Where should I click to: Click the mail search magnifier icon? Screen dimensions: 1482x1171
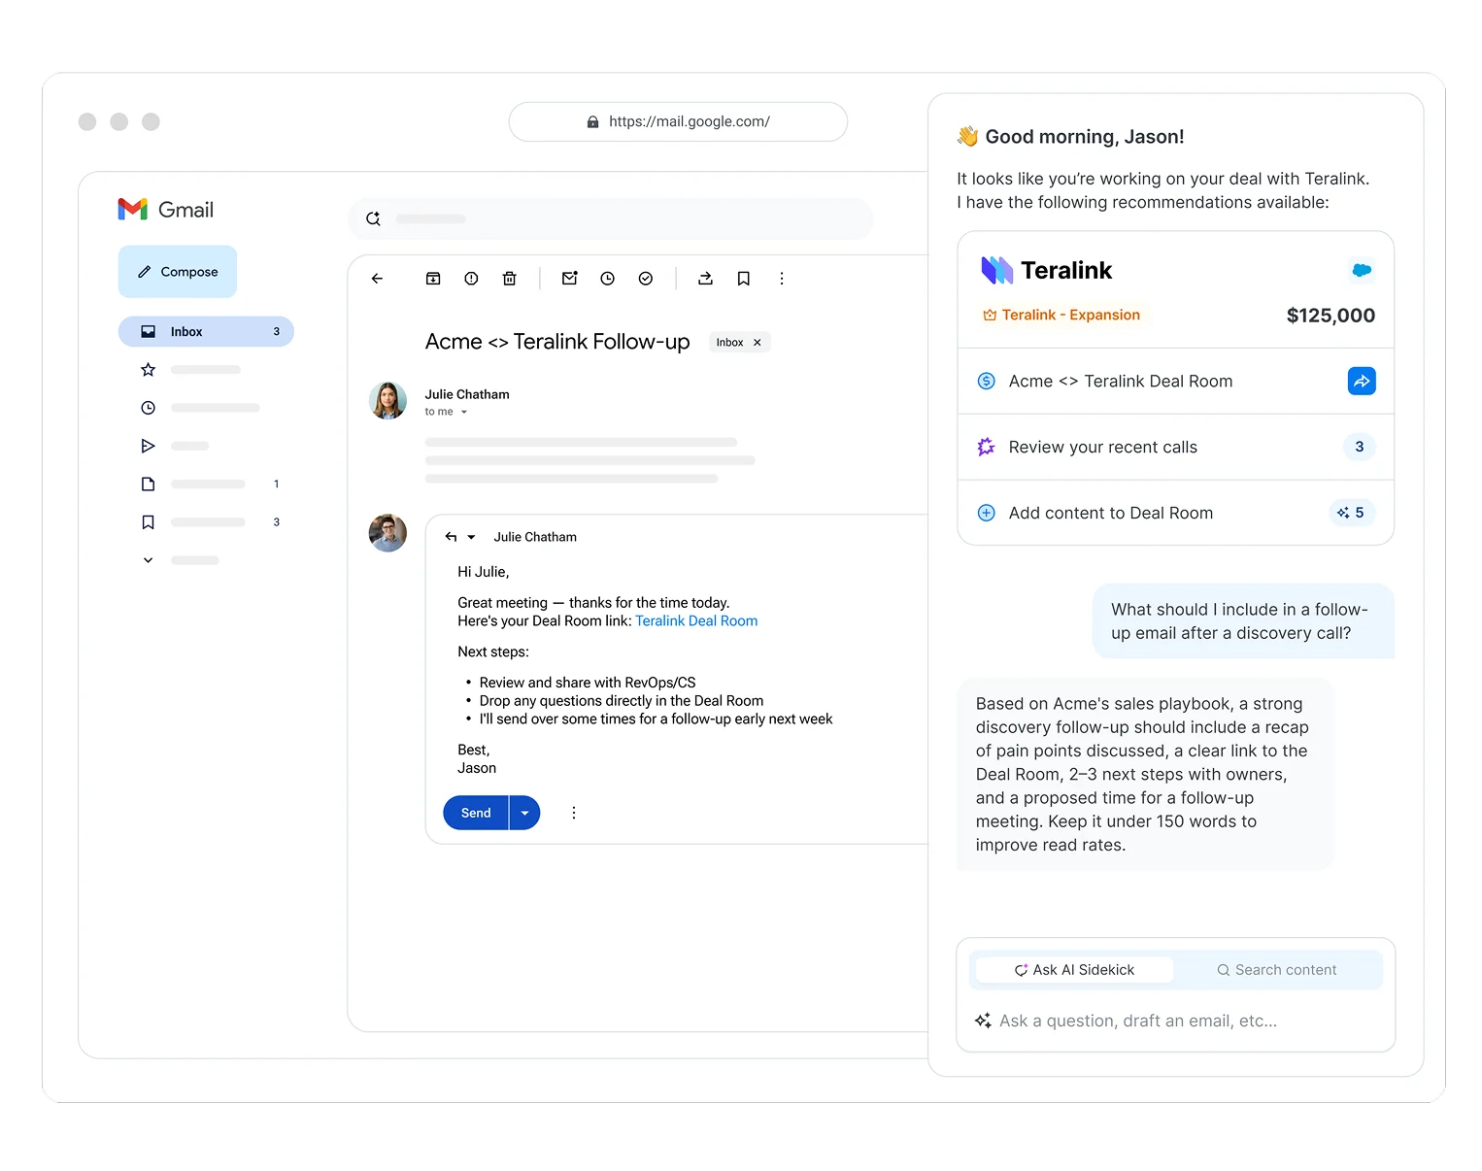(x=373, y=219)
